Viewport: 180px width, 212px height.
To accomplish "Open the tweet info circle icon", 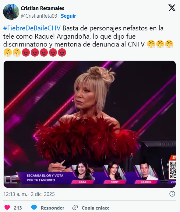I will 172,194.
